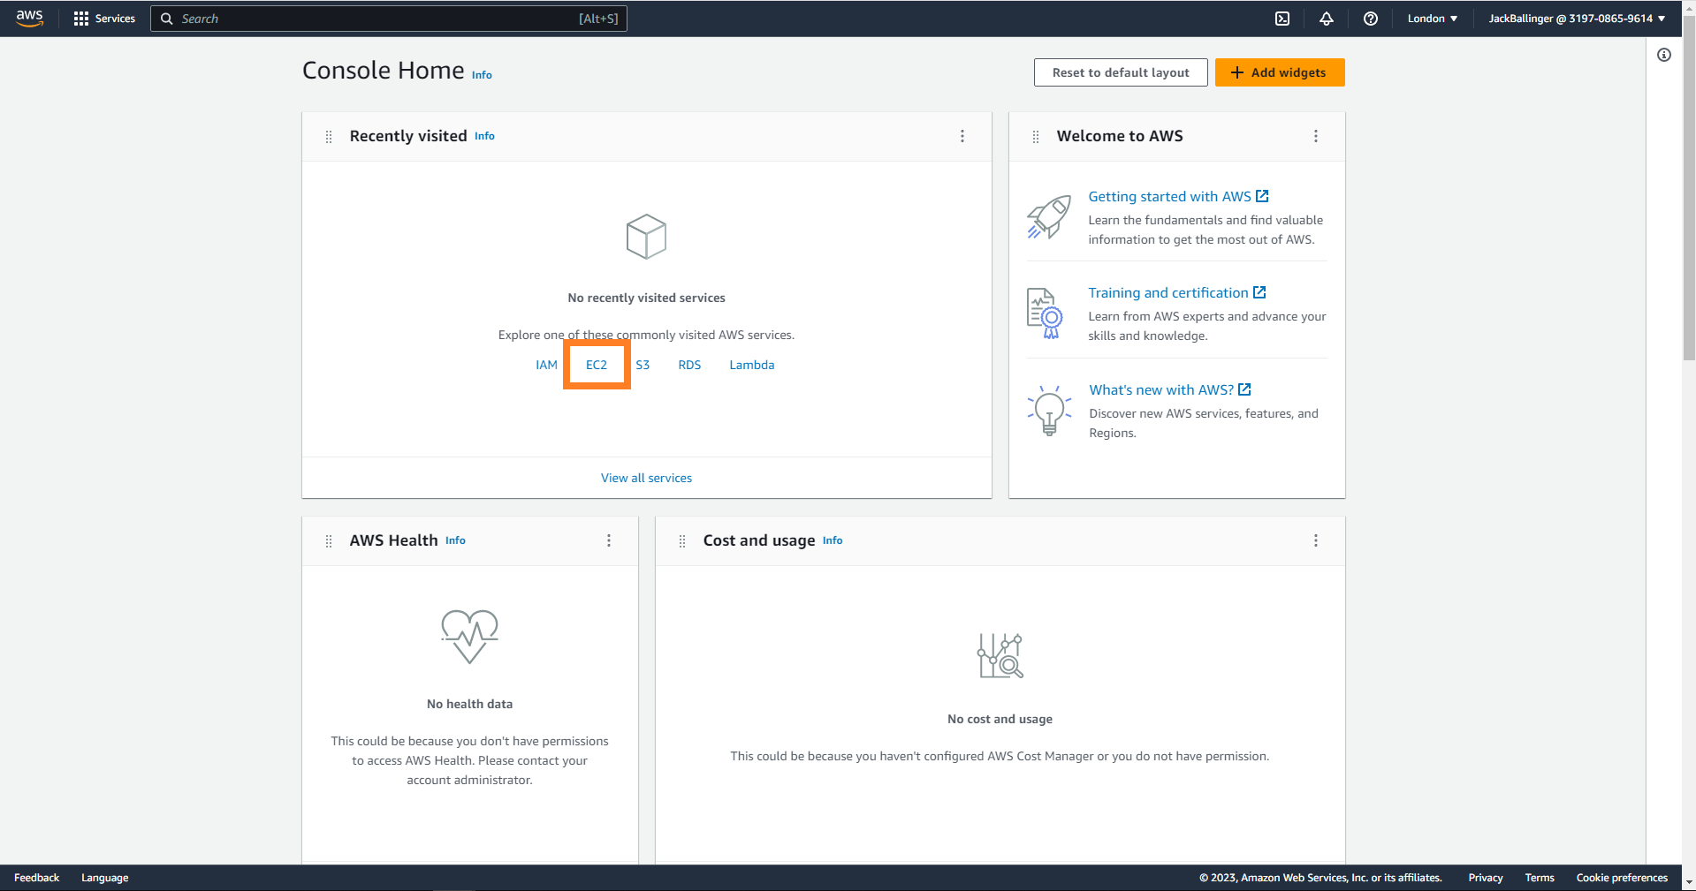Open the Terms footer link

1540,878
